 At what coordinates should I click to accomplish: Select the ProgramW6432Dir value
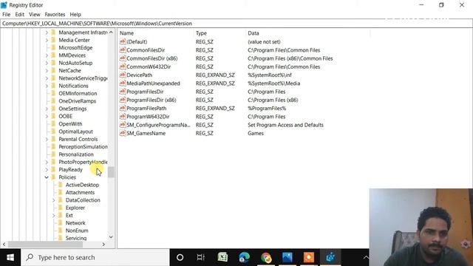[x=148, y=117]
